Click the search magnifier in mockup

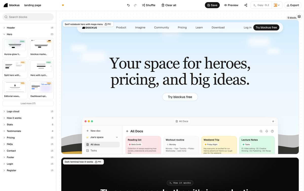click(261, 131)
